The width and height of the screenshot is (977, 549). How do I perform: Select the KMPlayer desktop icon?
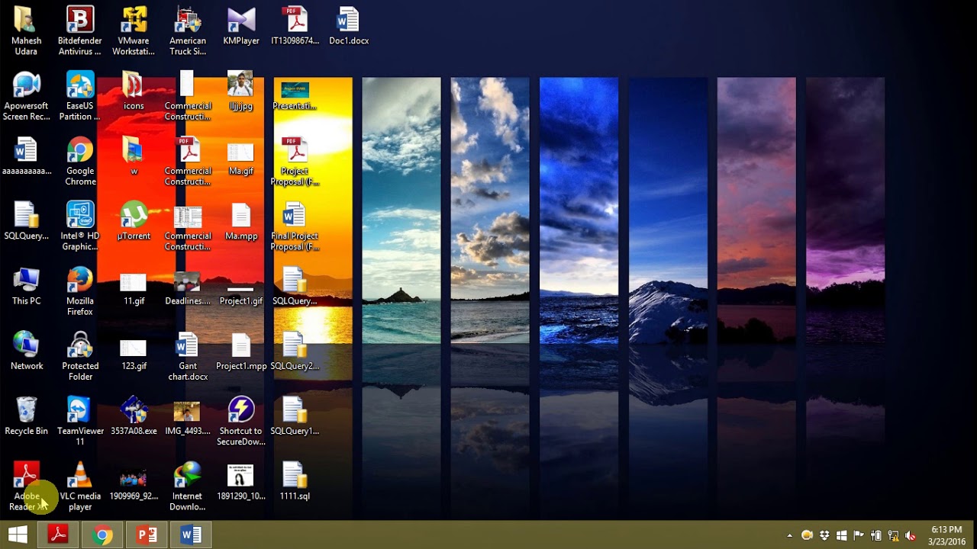click(x=241, y=26)
